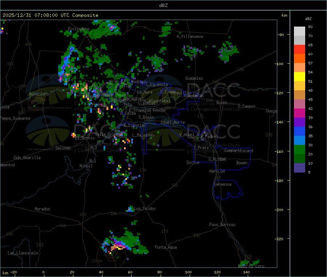
Task: Select the Agua_Toro label on the map
Action: 39,94
